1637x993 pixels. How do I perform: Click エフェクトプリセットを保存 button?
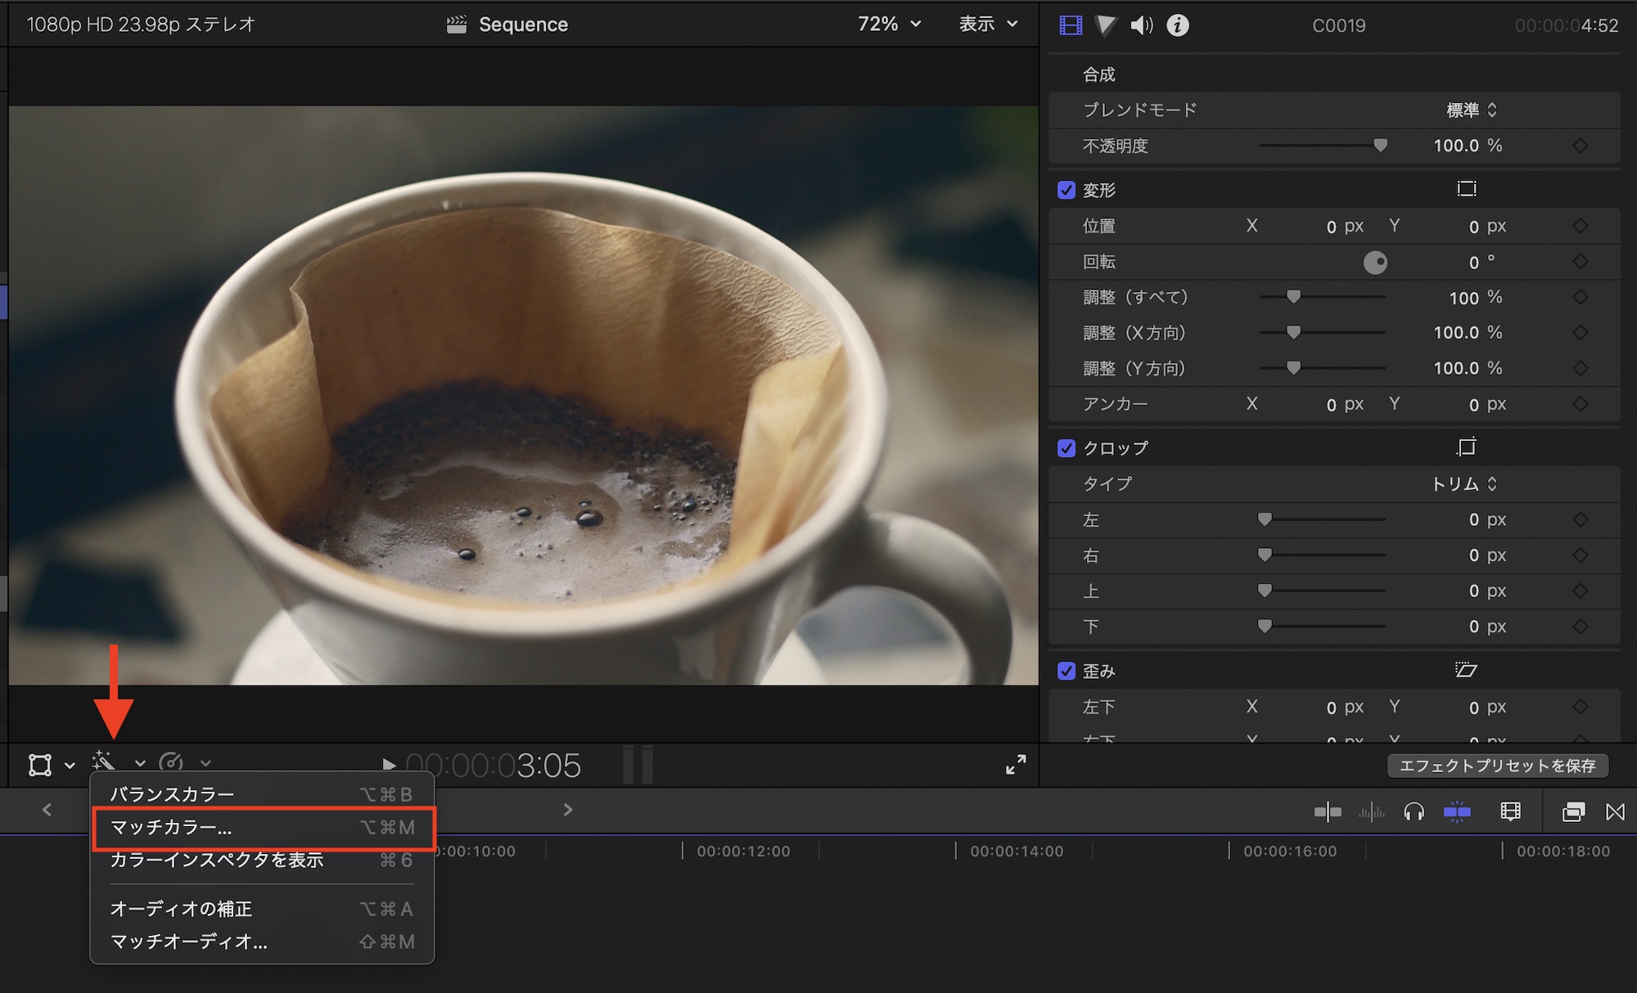pyautogui.click(x=1497, y=766)
